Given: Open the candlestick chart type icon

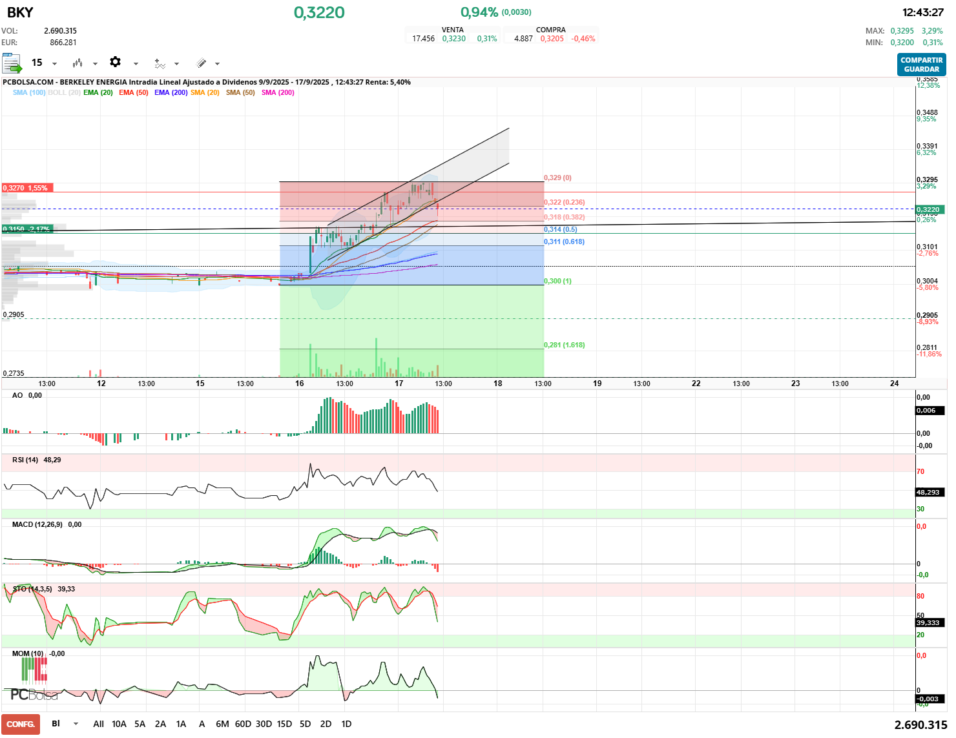Looking at the screenshot, I should [78, 63].
